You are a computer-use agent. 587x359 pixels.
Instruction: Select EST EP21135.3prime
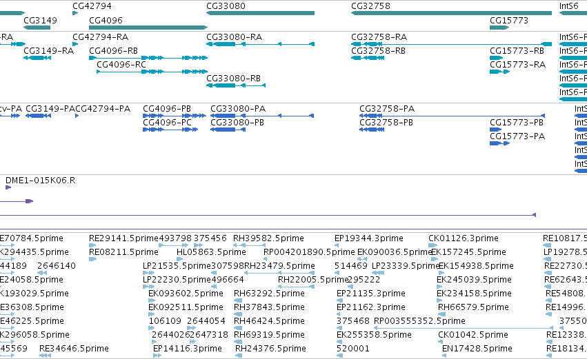click(371, 294)
